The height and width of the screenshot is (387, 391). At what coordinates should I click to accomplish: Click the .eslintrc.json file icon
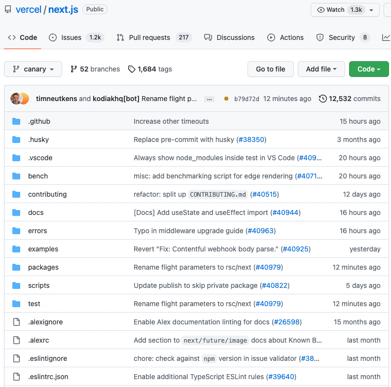click(16, 377)
